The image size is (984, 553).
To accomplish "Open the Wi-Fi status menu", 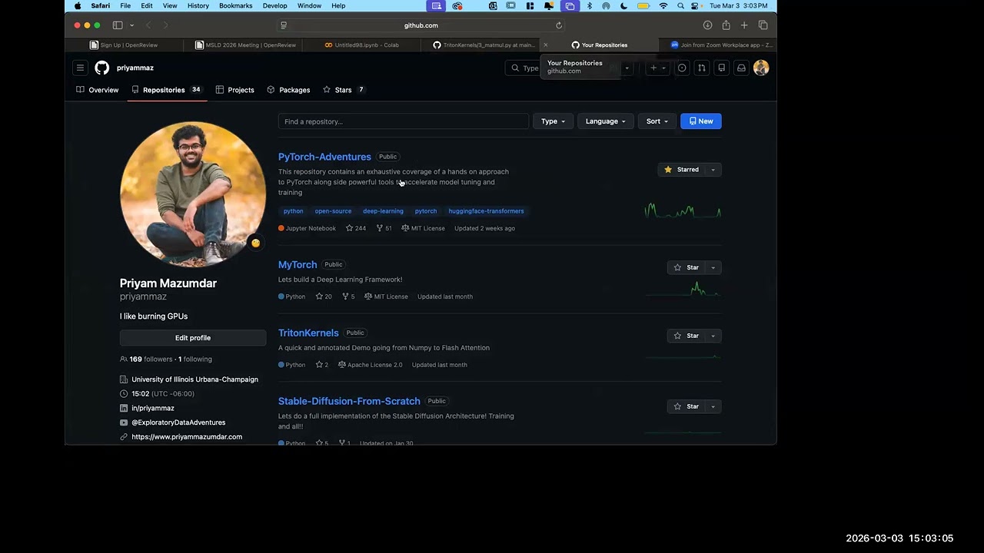I will coord(663,5).
